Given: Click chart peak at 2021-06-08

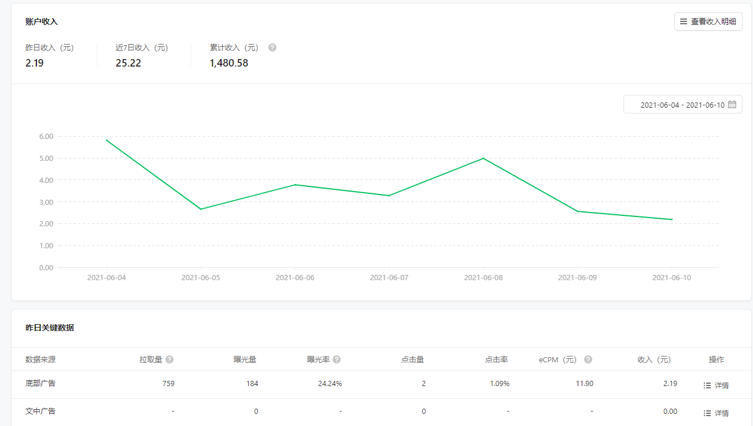Looking at the screenshot, I should (483, 158).
